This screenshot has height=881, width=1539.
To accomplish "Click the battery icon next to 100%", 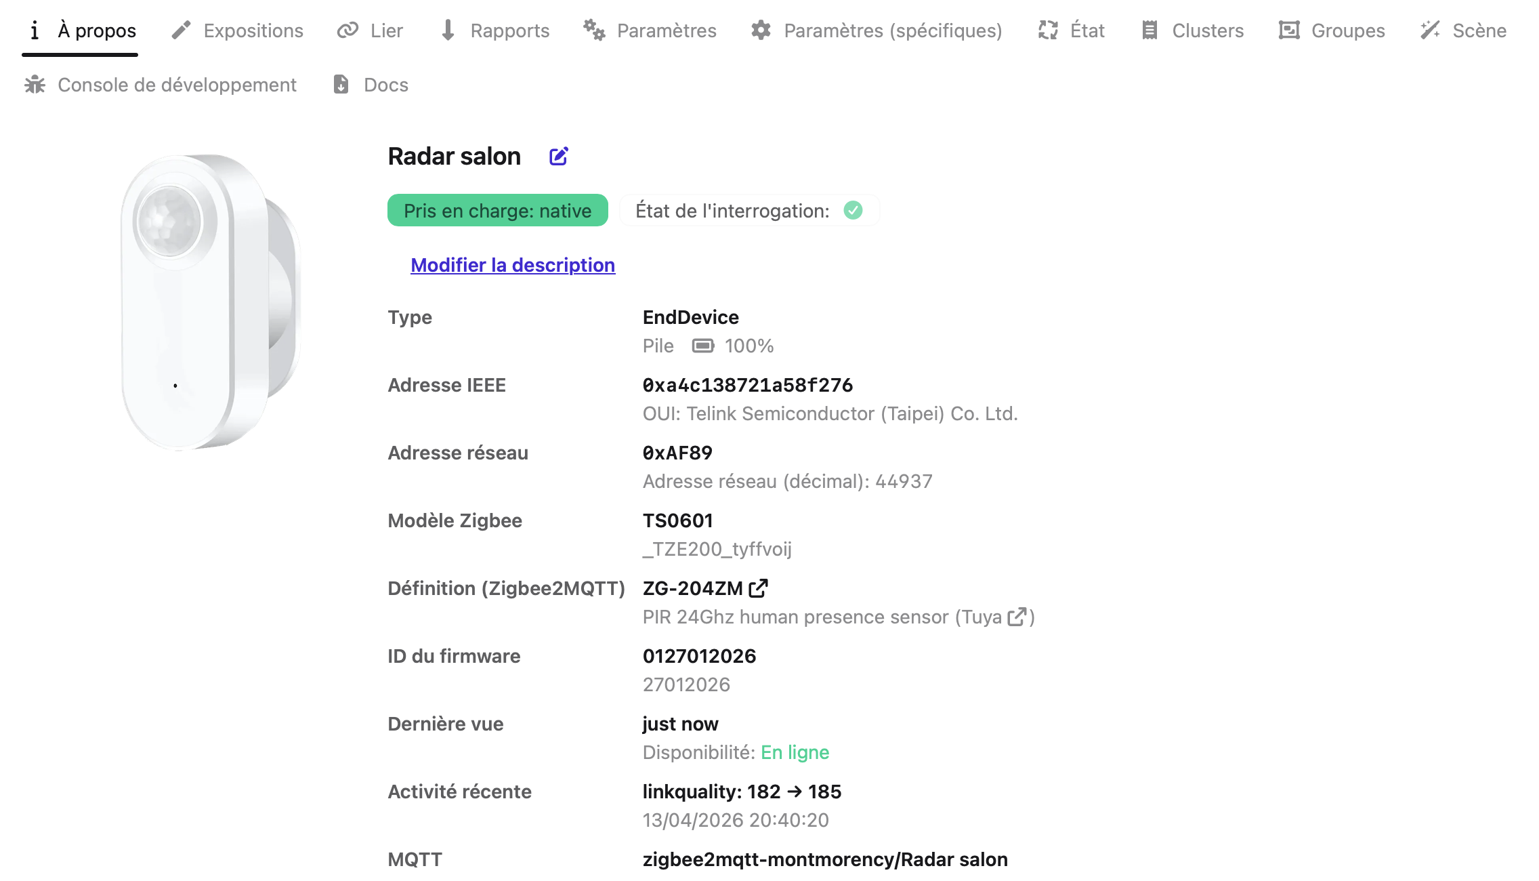I will click(702, 346).
